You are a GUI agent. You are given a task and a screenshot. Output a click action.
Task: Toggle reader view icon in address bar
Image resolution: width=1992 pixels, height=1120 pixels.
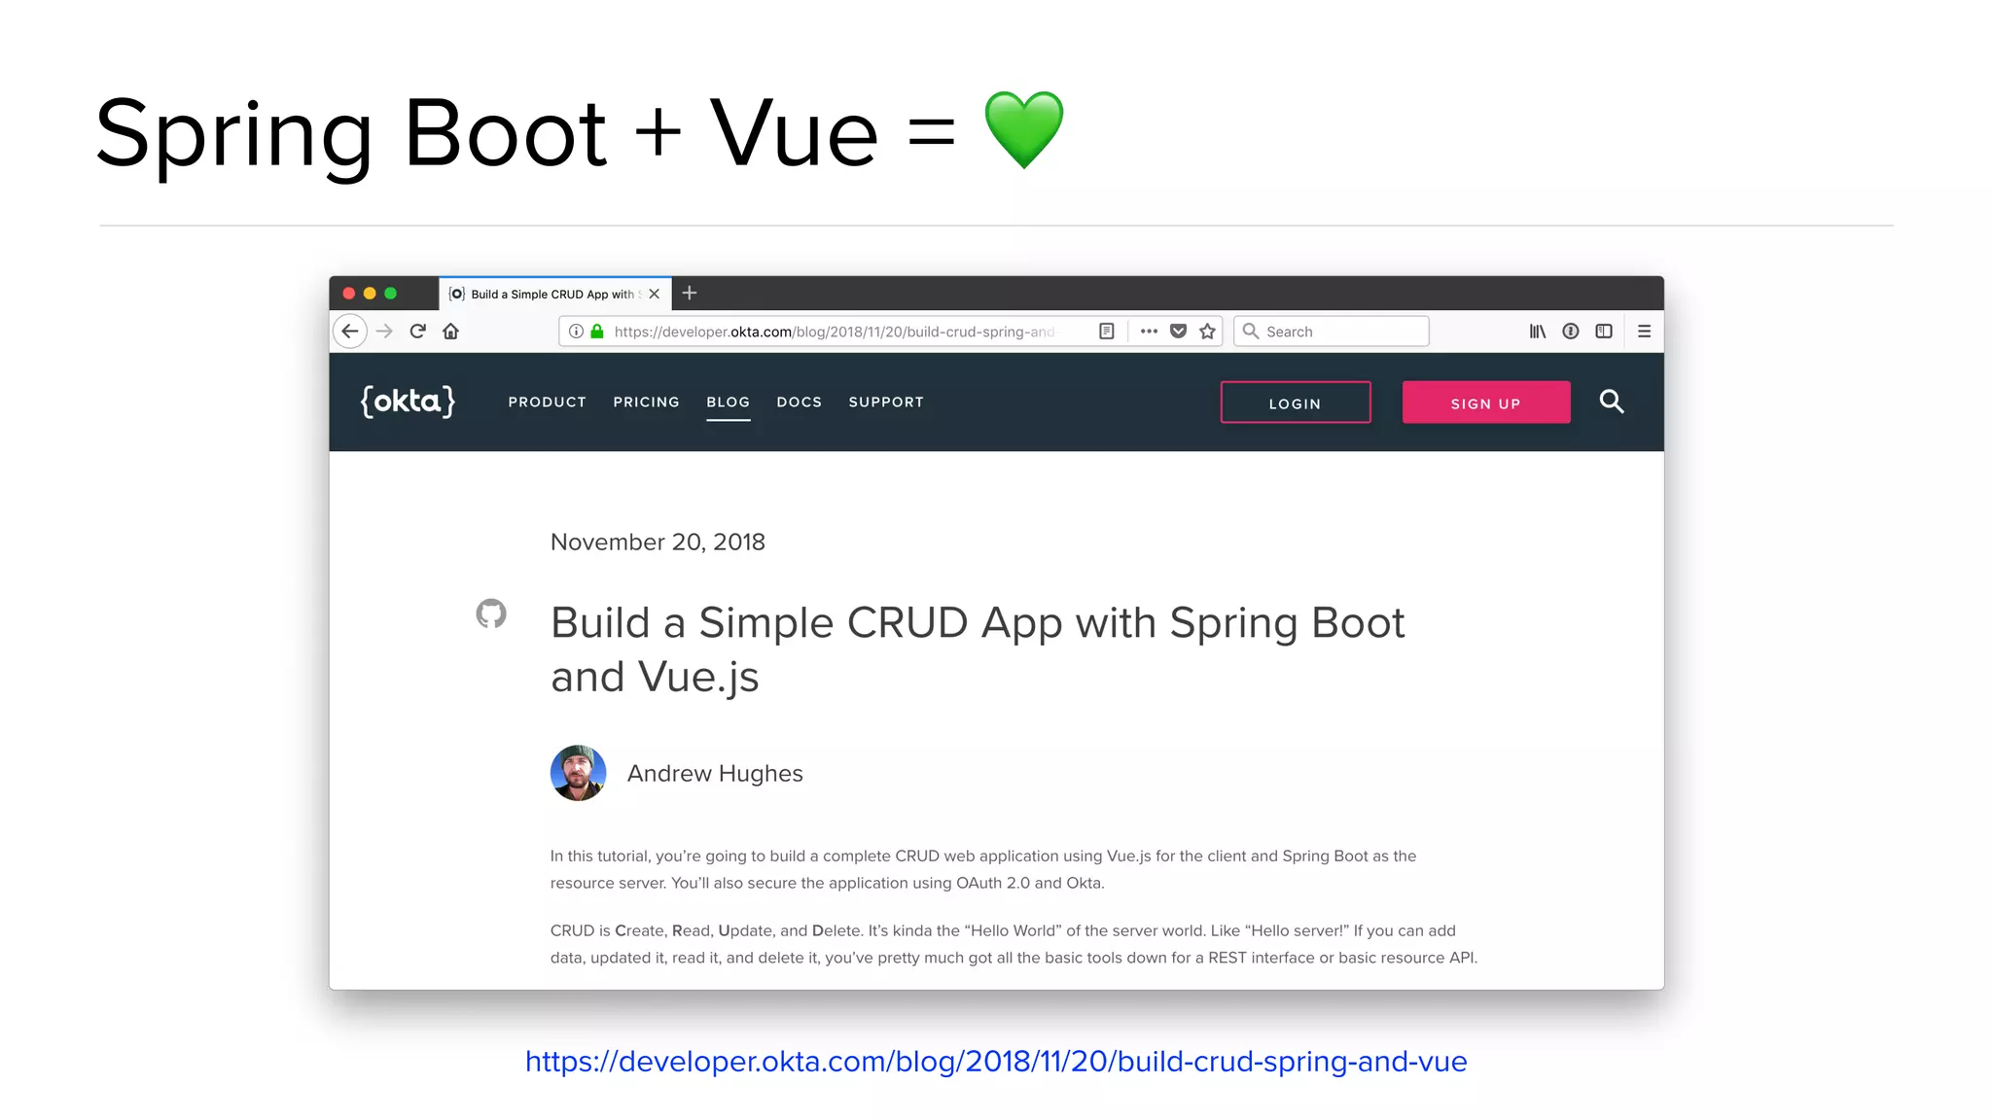click(1106, 332)
